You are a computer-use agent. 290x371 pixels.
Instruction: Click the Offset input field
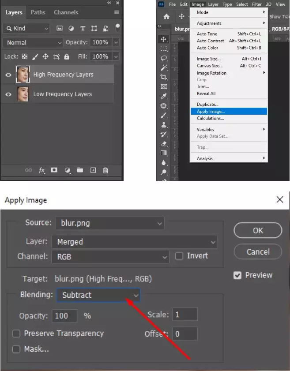[x=185, y=334]
